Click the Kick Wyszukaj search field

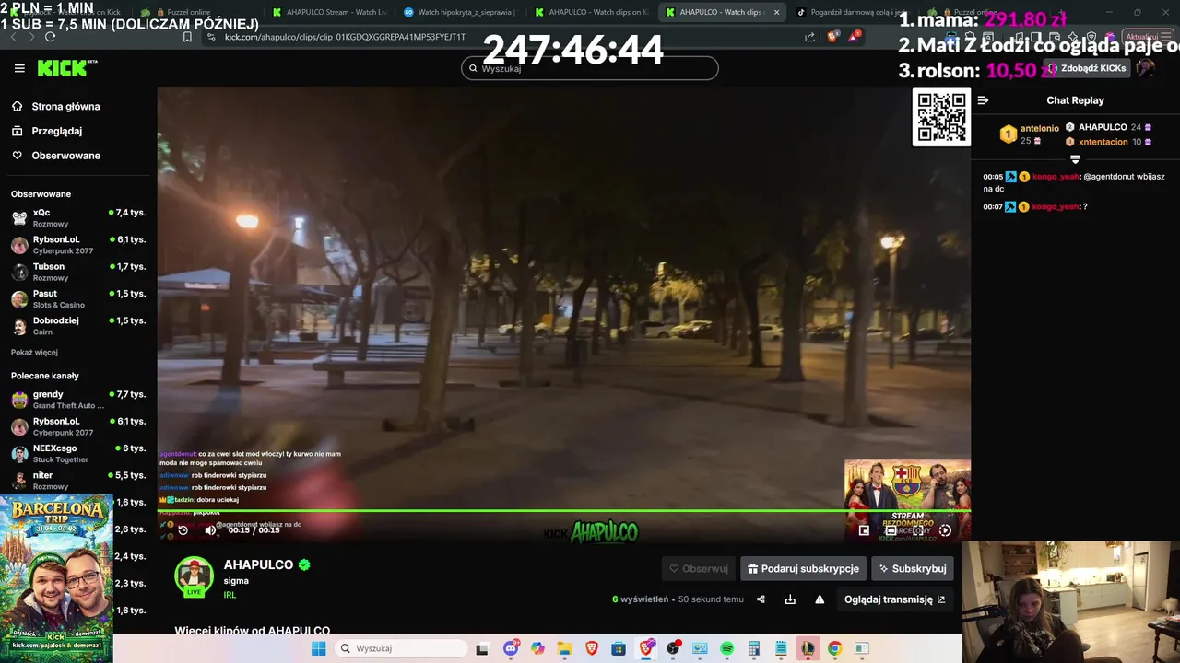tap(589, 68)
